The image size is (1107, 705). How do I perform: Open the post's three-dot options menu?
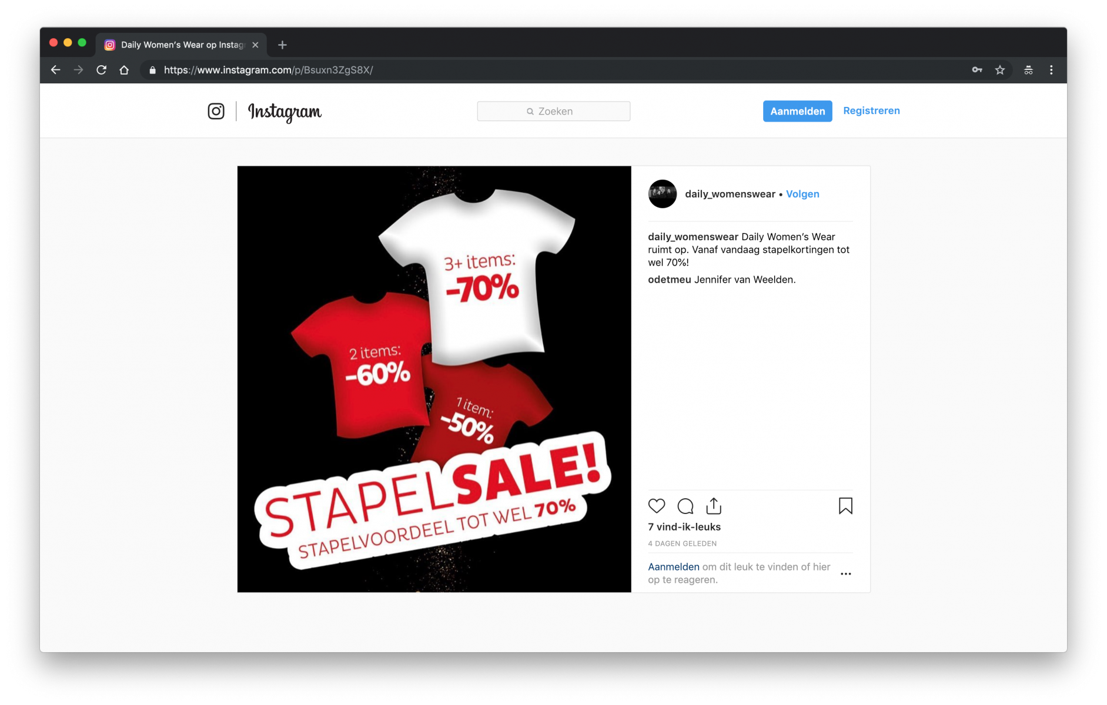coord(845,573)
